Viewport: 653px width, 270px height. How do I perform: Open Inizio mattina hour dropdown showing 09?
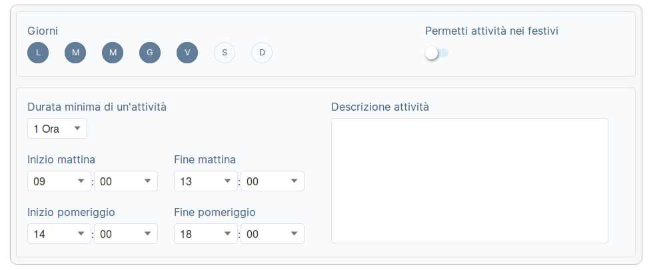[x=59, y=181]
